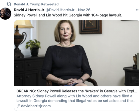Open the 'Donald J. Trump Retweeted' label
The height and width of the screenshot is (112, 139).
[x=36, y=4]
